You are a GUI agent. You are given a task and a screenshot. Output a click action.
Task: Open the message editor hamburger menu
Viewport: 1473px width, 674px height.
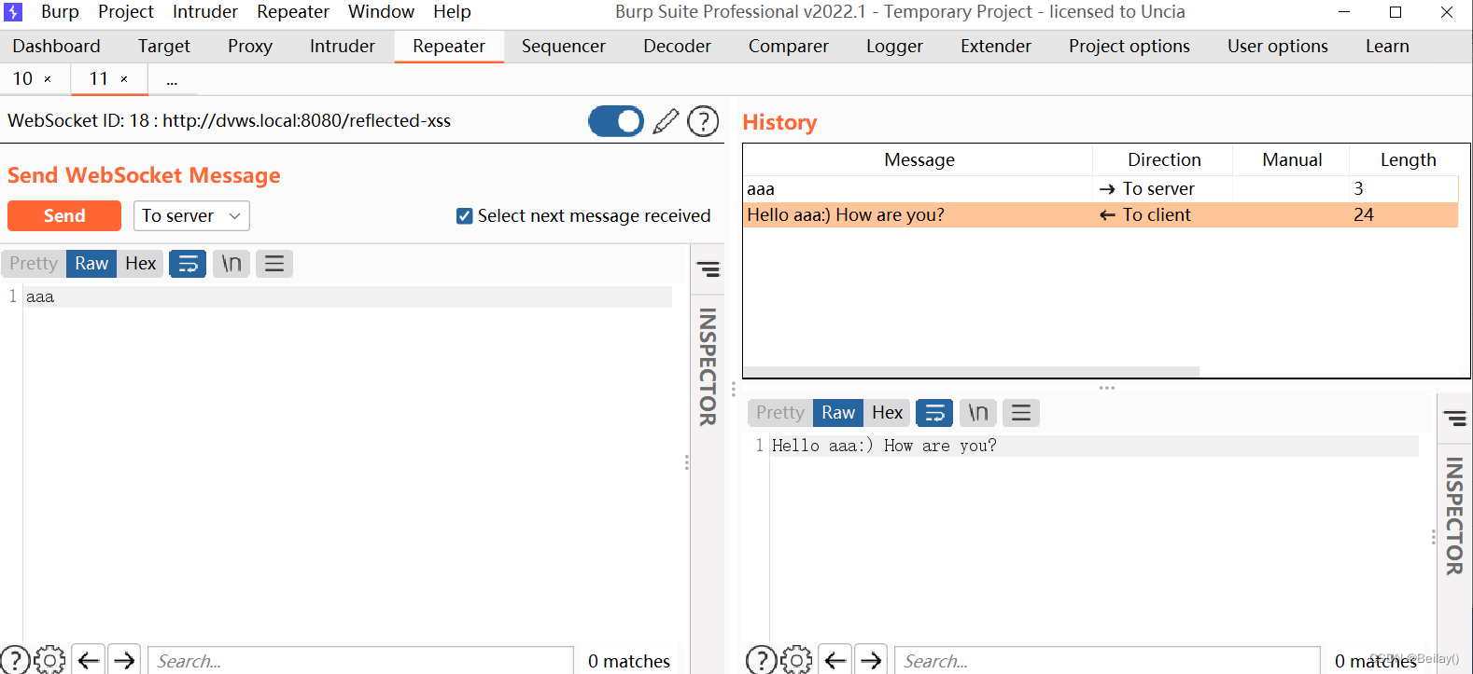(274, 264)
